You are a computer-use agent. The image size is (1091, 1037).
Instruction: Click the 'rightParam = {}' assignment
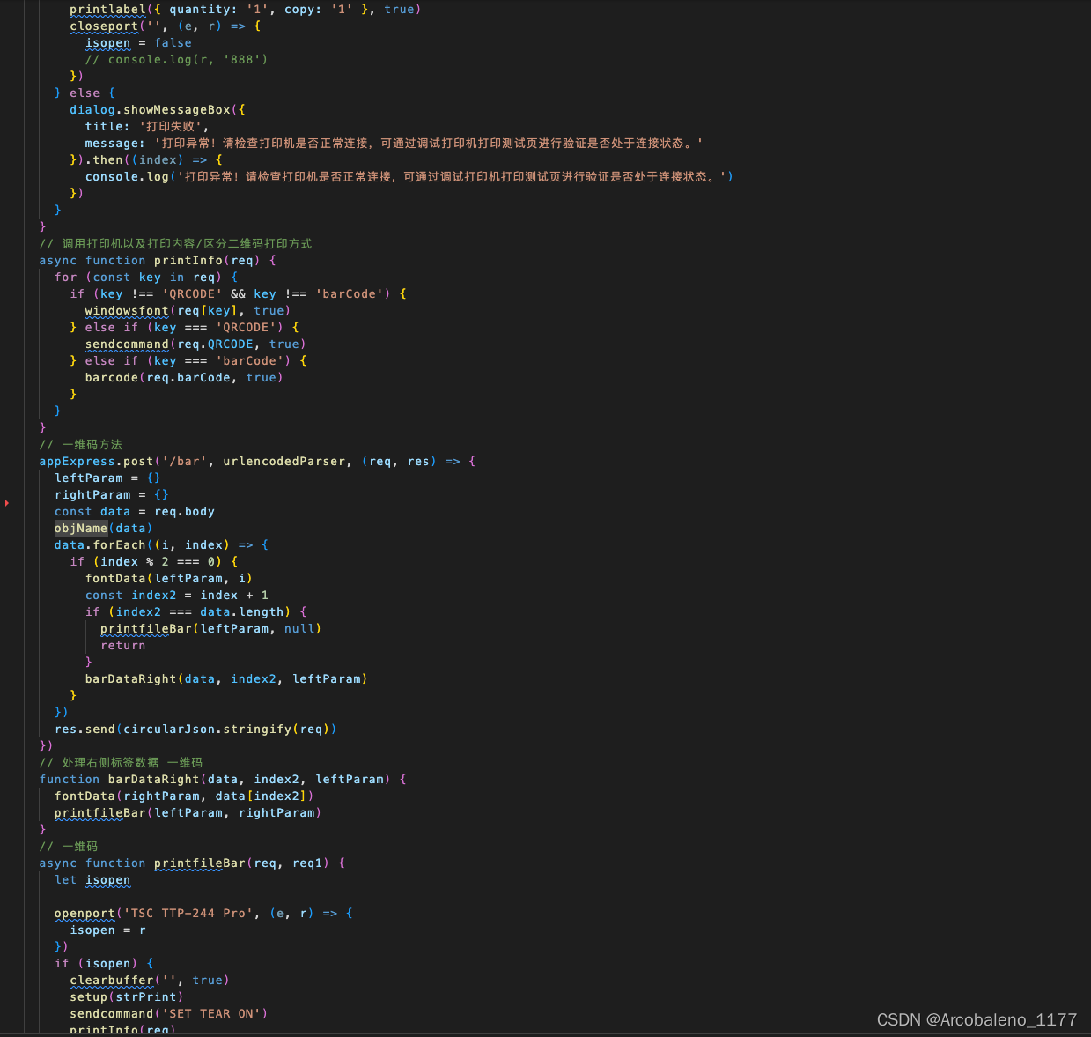pyautogui.click(x=112, y=494)
